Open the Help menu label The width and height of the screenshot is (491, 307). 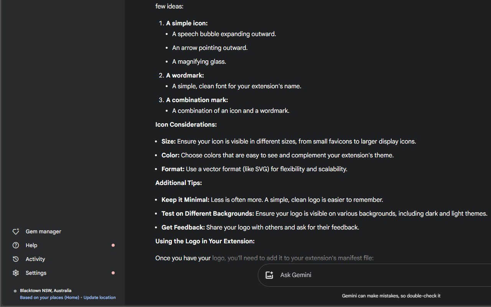31,245
